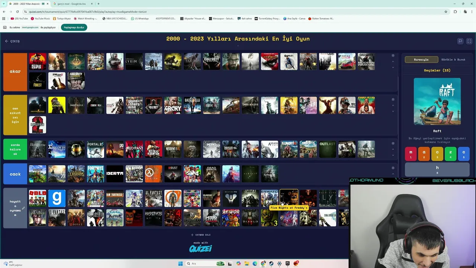Image resolution: width=476 pixels, height=268 pixels.
Task: Open Steam from the taskbar
Action: pyautogui.click(x=271, y=264)
